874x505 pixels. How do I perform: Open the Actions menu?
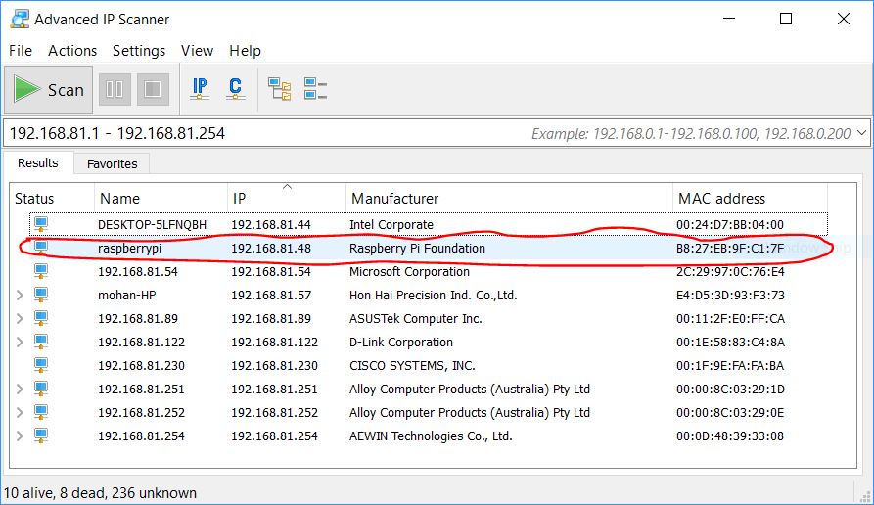[72, 51]
